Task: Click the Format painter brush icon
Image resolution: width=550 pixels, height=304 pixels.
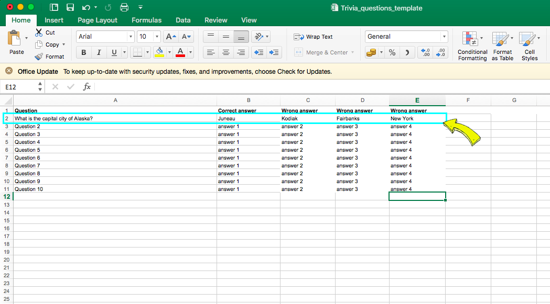Action: click(x=39, y=57)
